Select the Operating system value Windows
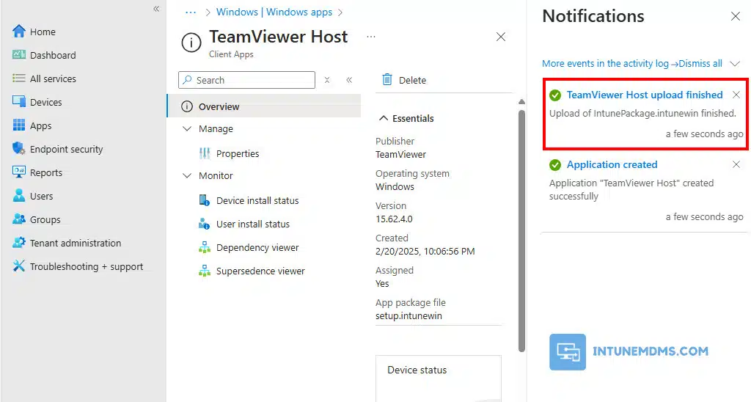751x402 pixels. click(395, 186)
